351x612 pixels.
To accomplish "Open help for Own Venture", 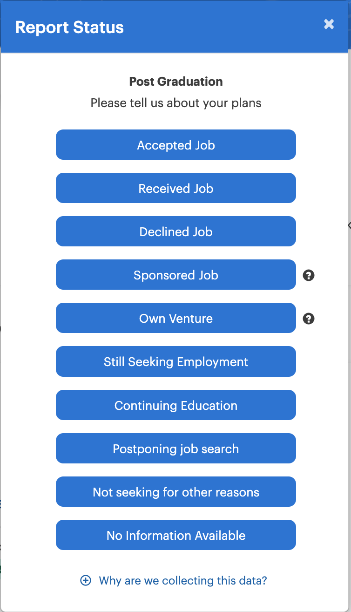I will [x=309, y=319].
